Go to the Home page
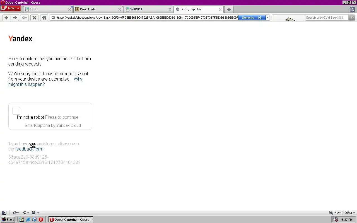The width and height of the screenshot is (357, 223). coord(44,18)
